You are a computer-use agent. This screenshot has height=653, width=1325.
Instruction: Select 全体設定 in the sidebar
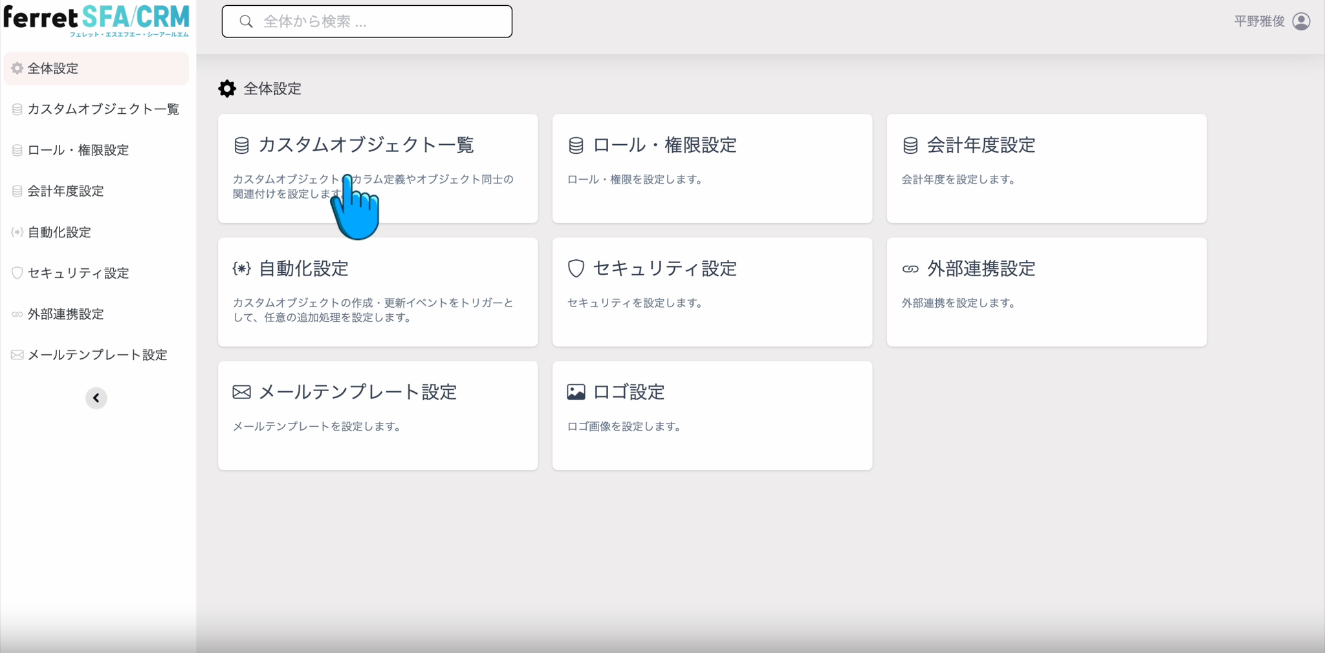96,68
